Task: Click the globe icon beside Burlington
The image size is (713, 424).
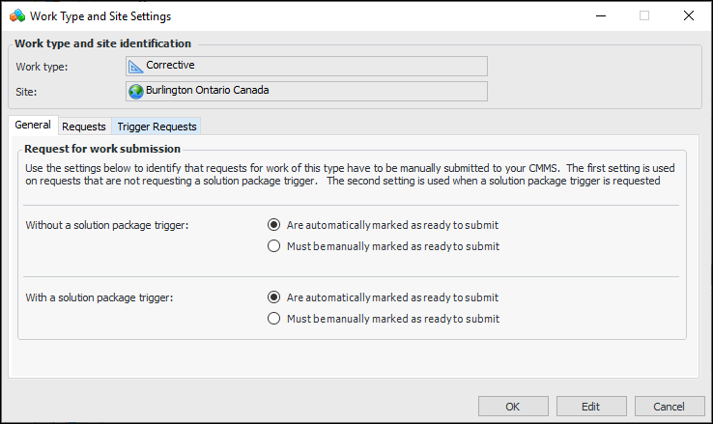Action: coord(136,91)
